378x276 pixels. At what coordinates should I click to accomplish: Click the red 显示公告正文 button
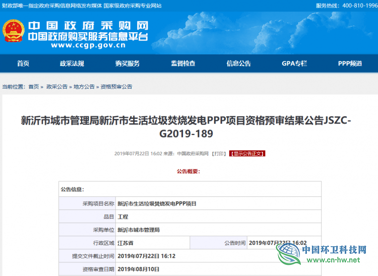247,154
